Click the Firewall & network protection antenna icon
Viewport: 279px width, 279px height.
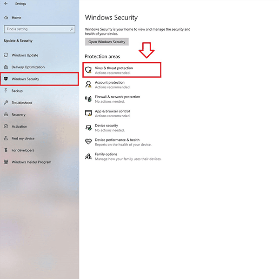[x=88, y=99]
